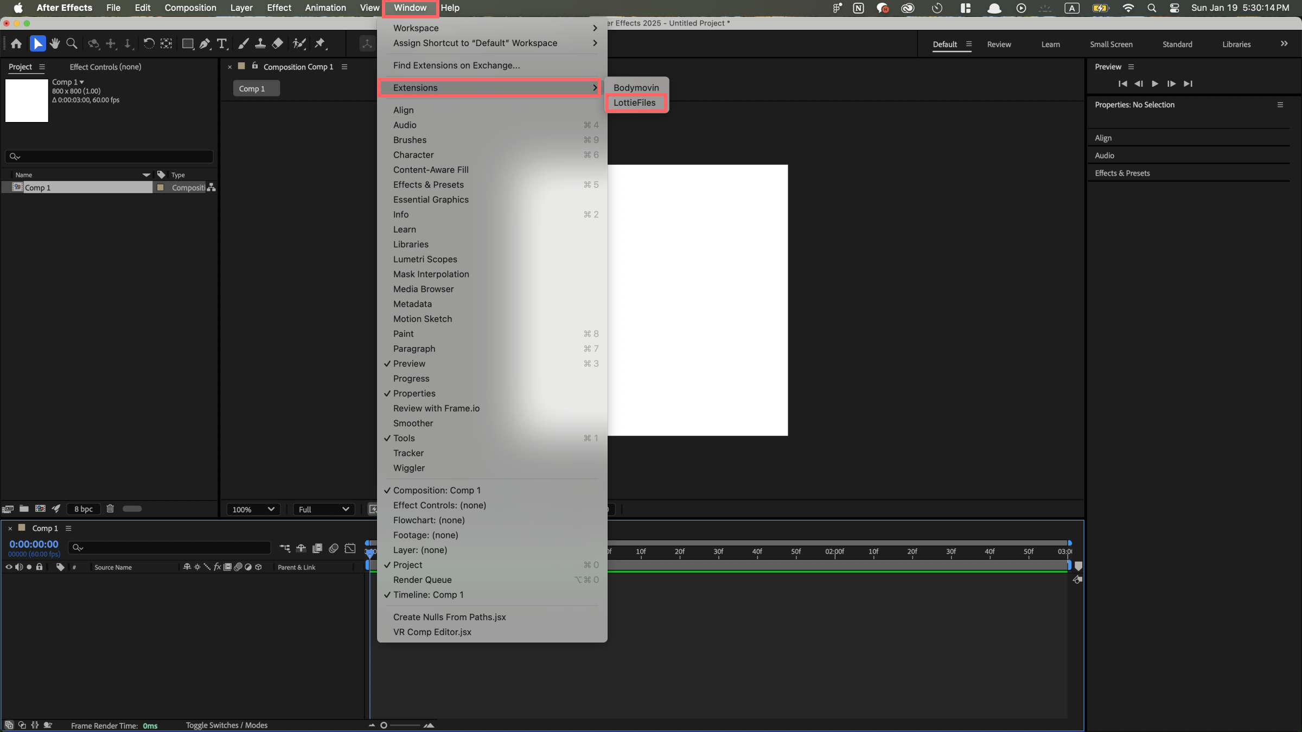Open the Composition menu in menu bar
The width and height of the screenshot is (1302, 732).
190,8
